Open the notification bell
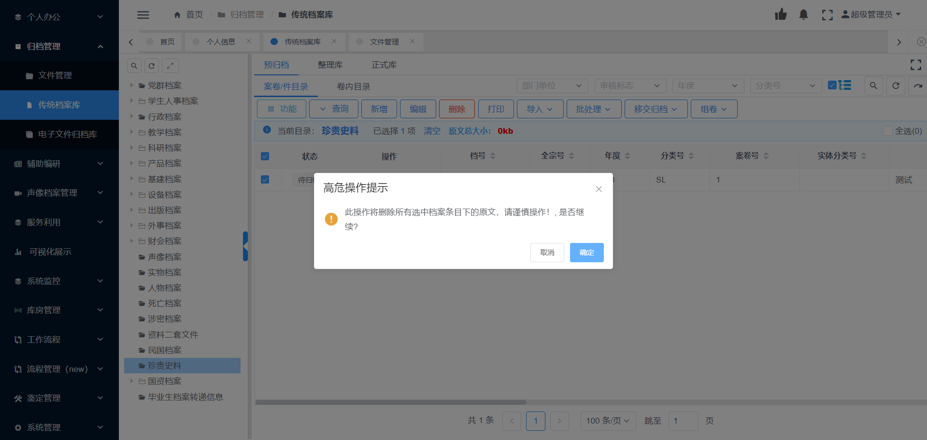927x440 pixels. (803, 14)
